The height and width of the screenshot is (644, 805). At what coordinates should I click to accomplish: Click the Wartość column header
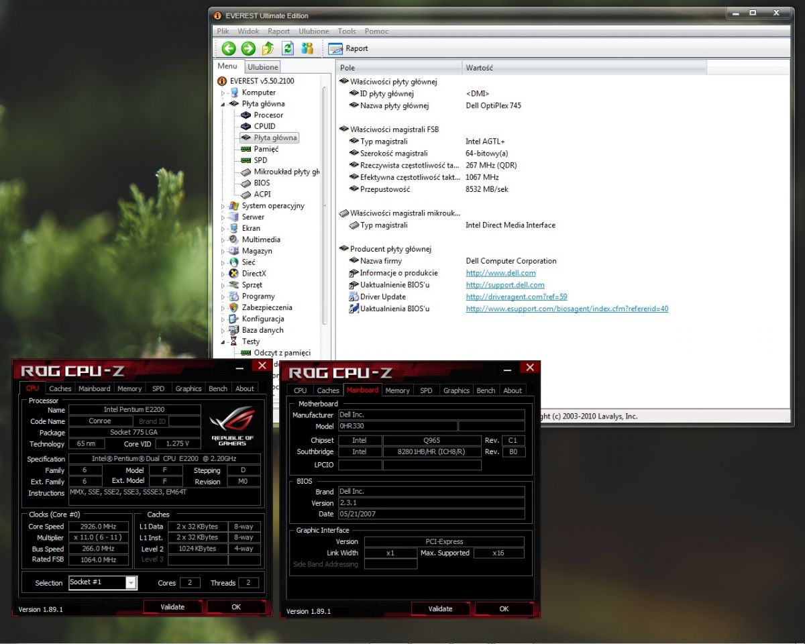[584, 68]
